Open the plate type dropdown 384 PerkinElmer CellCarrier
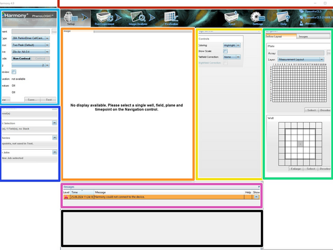 [x=30, y=38]
